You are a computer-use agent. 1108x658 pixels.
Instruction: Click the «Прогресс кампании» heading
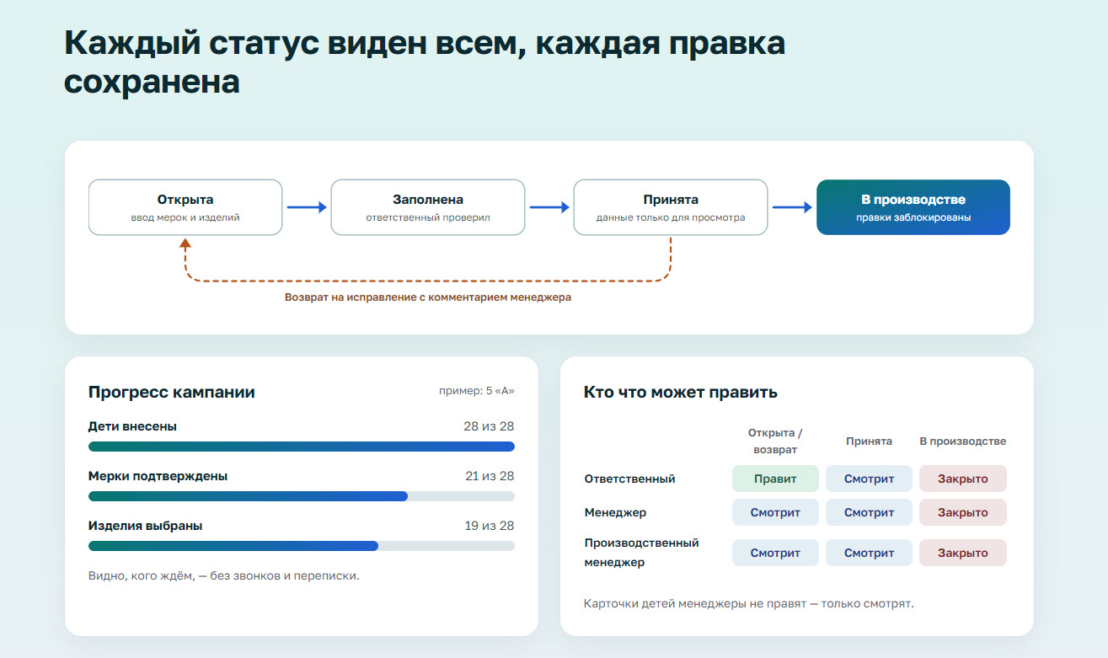[172, 393]
